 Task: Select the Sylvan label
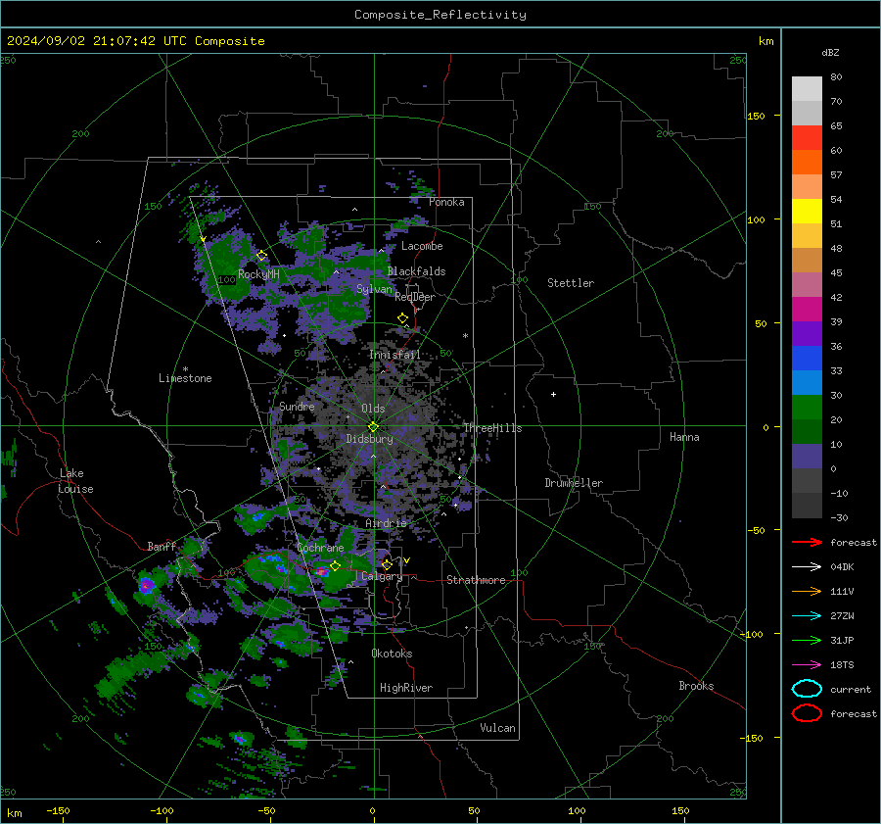coord(374,289)
